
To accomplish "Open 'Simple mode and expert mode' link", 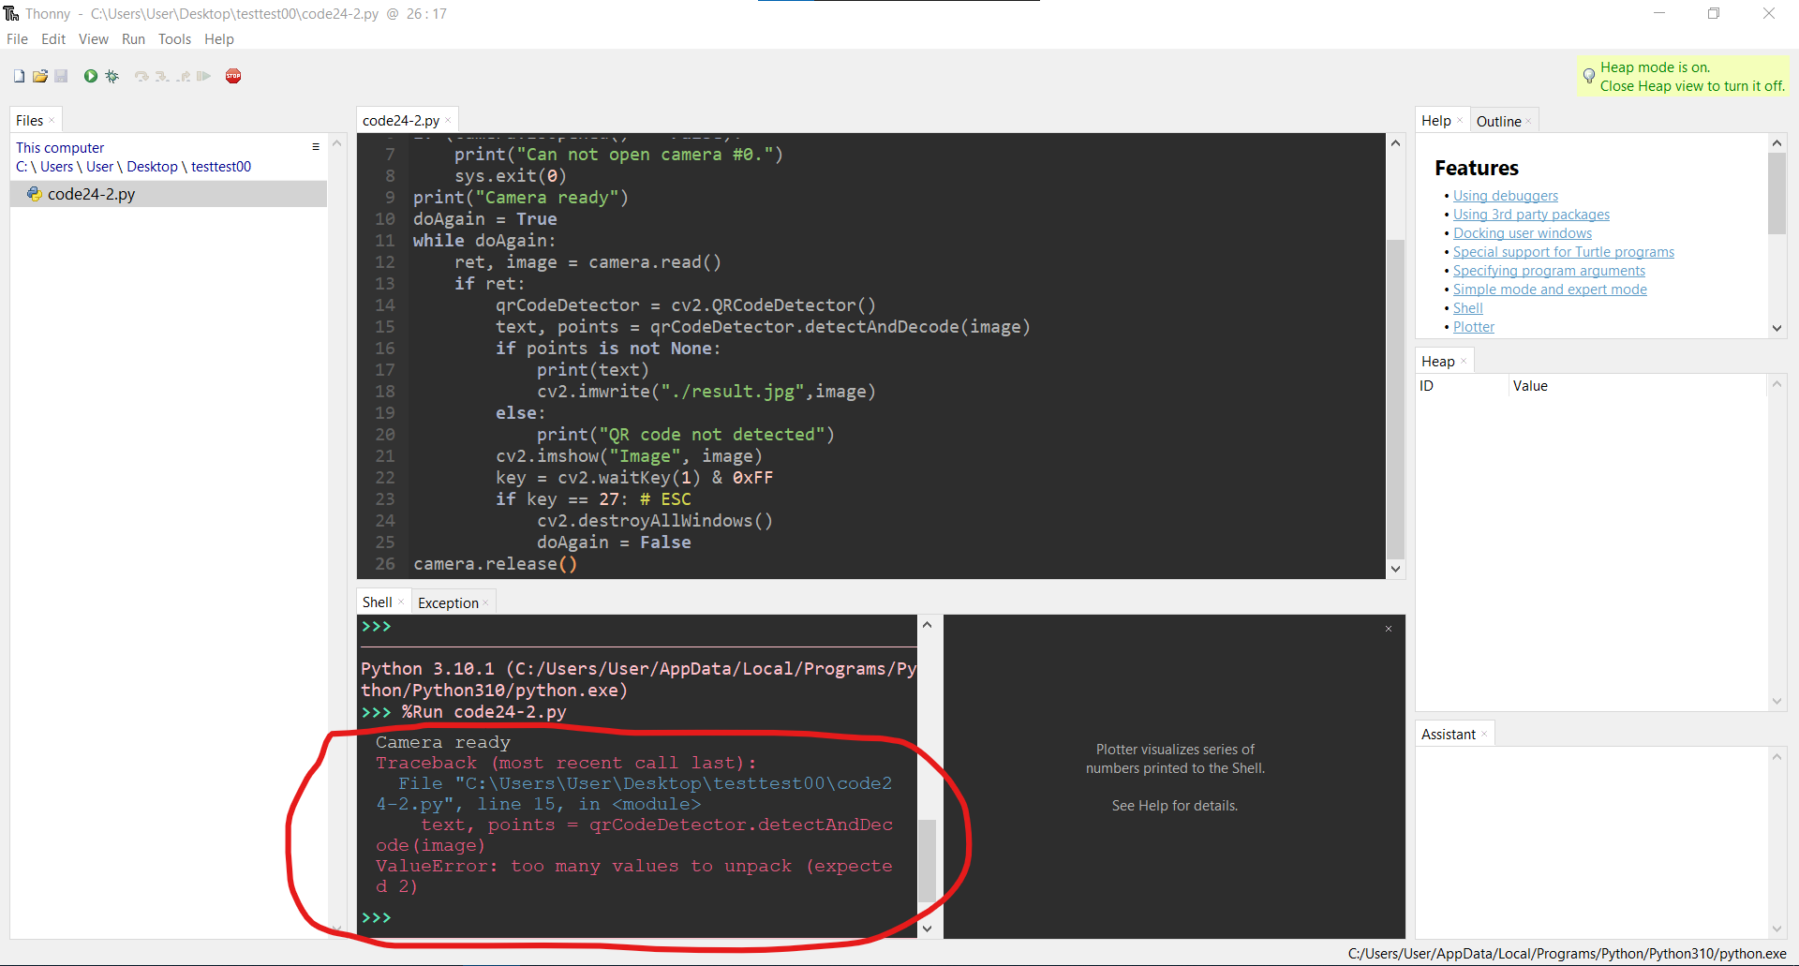I will coord(1550,290).
